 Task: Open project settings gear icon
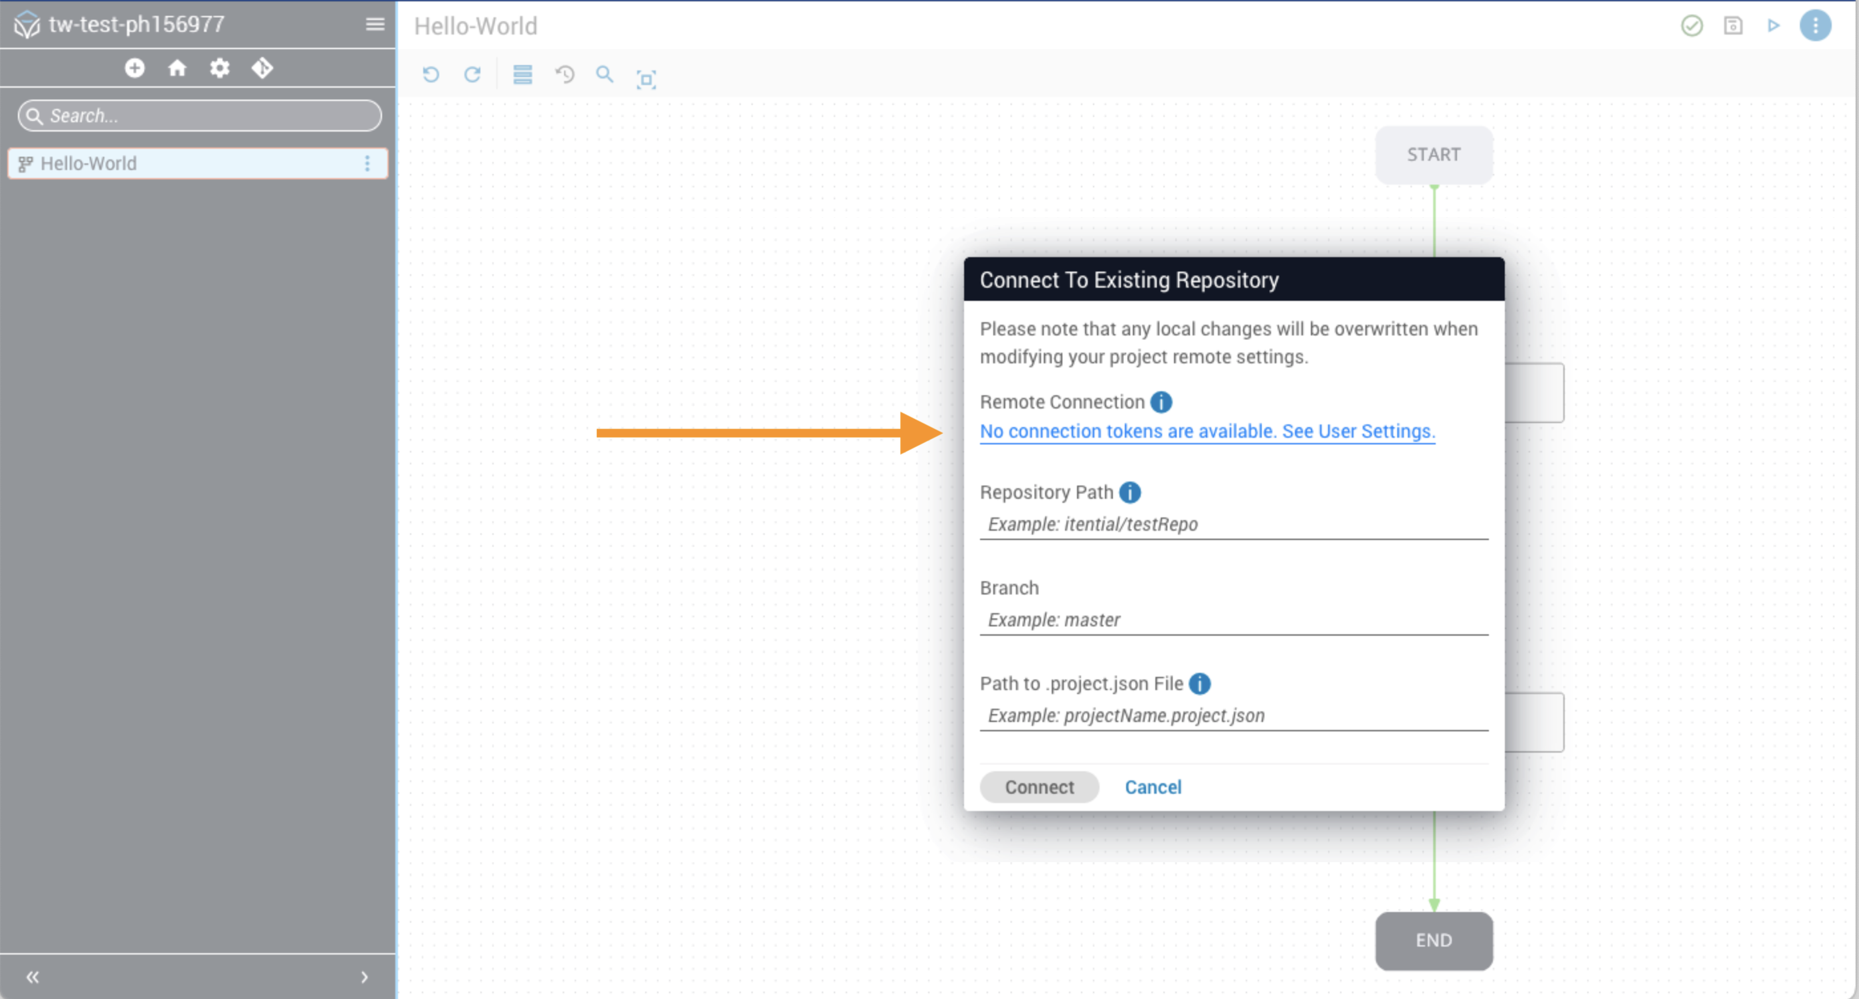pyautogui.click(x=219, y=68)
